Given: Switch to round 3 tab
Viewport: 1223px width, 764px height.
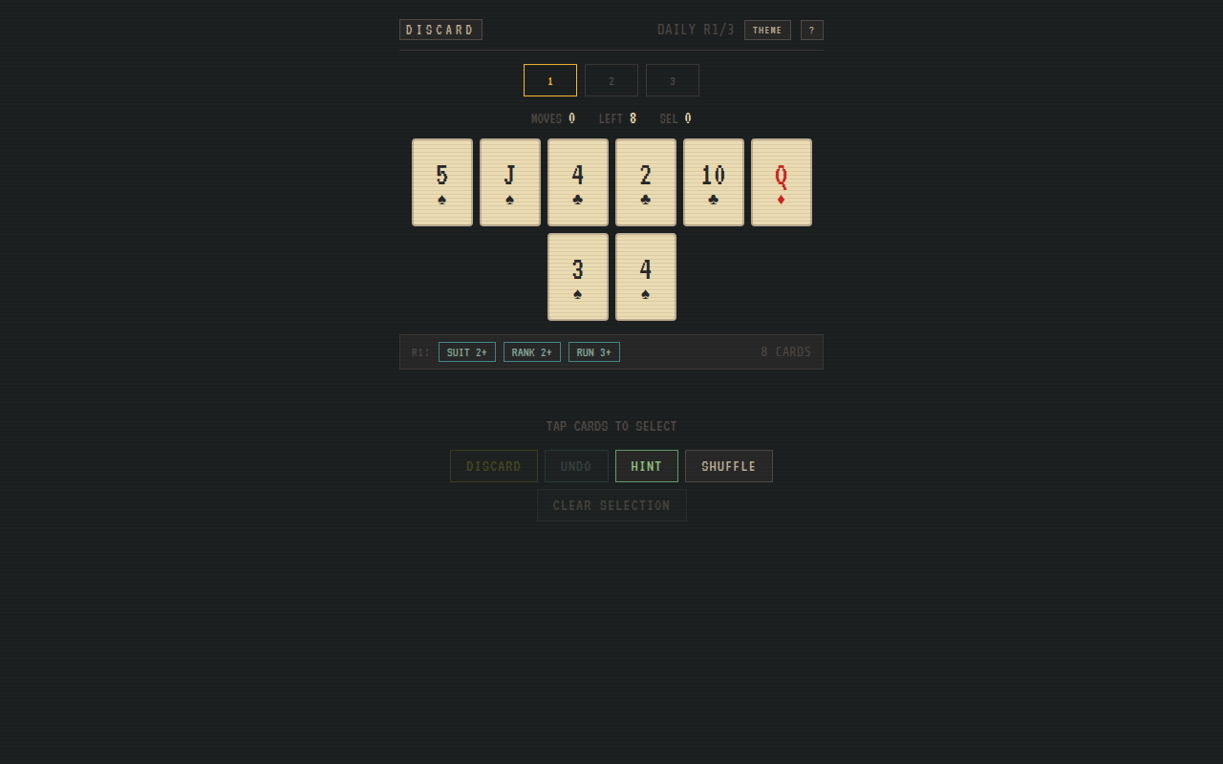Looking at the screenshot, I should (673, 80).
